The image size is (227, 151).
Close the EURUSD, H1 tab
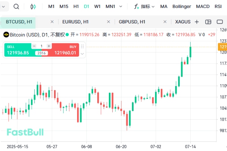(109, 22)
